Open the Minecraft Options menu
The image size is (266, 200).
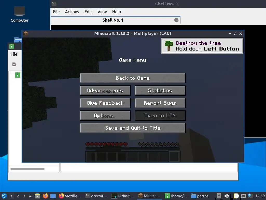105,116
